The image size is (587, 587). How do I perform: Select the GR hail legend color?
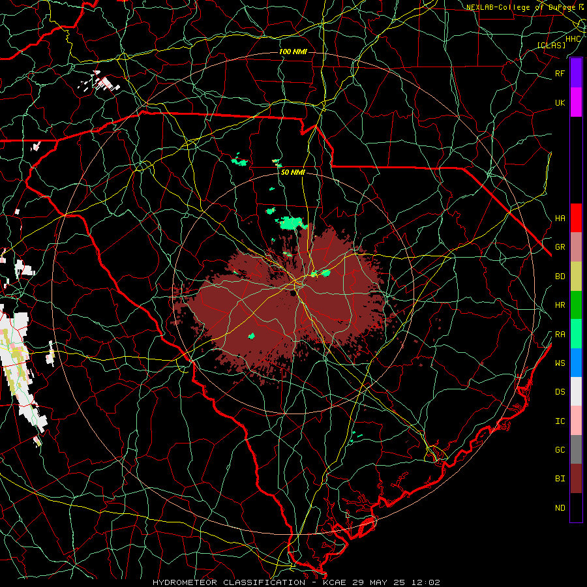coord(576,247)
